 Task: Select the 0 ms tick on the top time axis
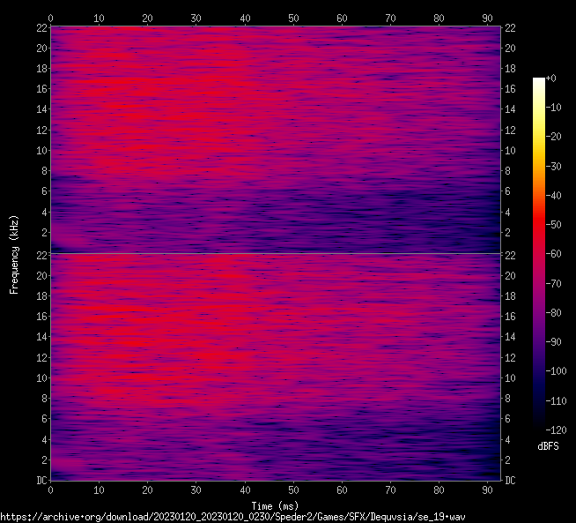click(50, 18)
